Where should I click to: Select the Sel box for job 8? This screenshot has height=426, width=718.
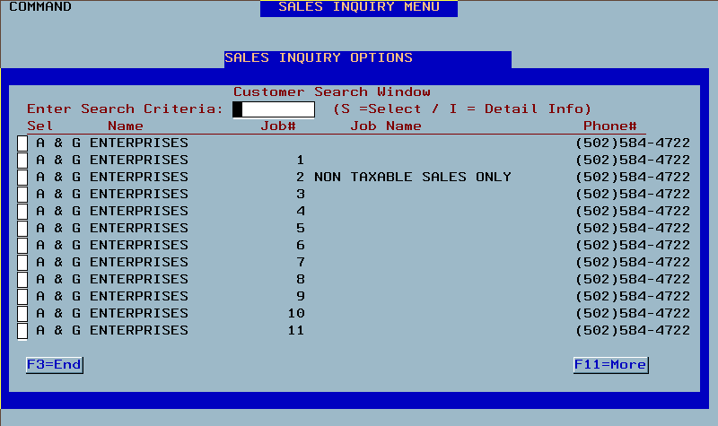(22, 280)
